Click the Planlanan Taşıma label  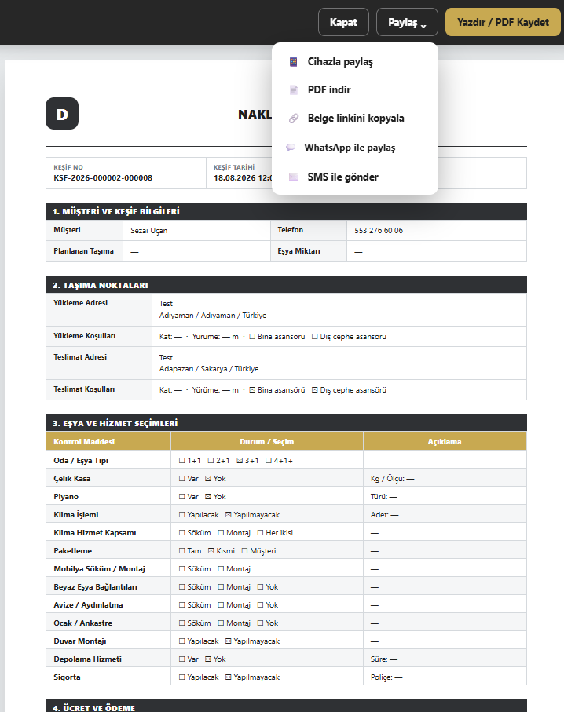coord(83,251)
